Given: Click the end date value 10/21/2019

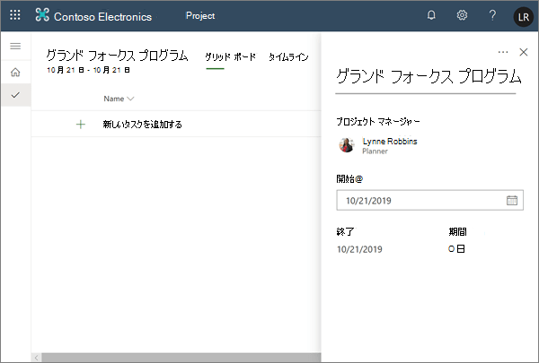Looking at the screenshot, I should [x=359, y=249].
